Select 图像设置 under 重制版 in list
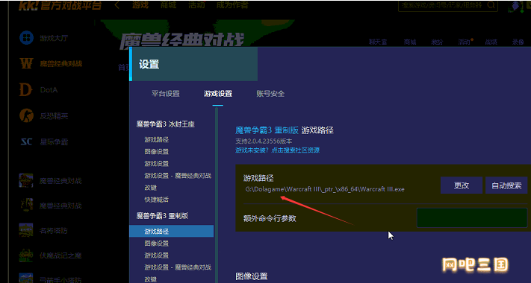The width and height of the screenshot is (531, 283). coord(156,244)
